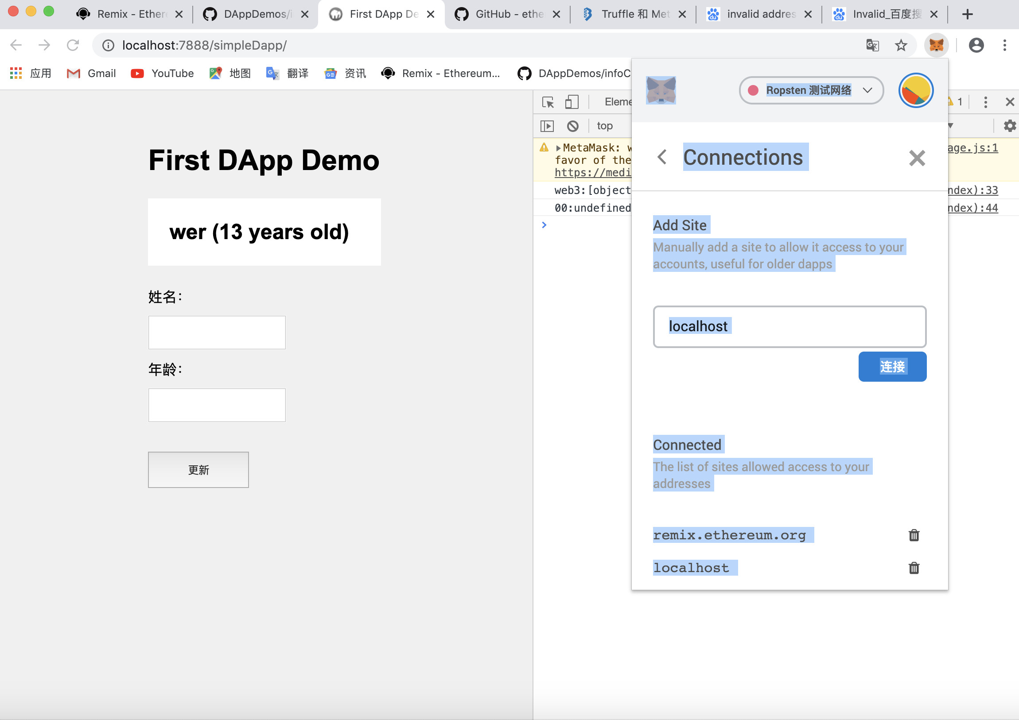Open the Chrome three-dot menu
The image size is (1019, 720).
click(x=1004, y=45)
